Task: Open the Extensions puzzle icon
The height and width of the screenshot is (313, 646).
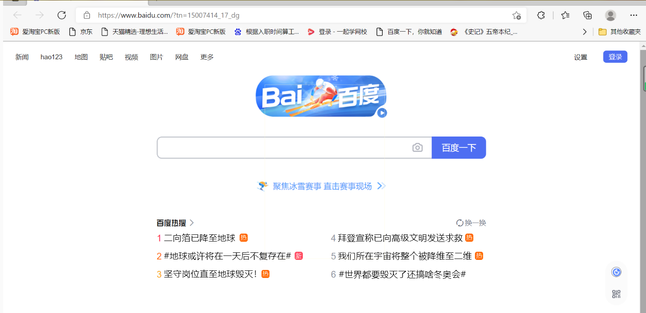Action: [x=541, y=15]
